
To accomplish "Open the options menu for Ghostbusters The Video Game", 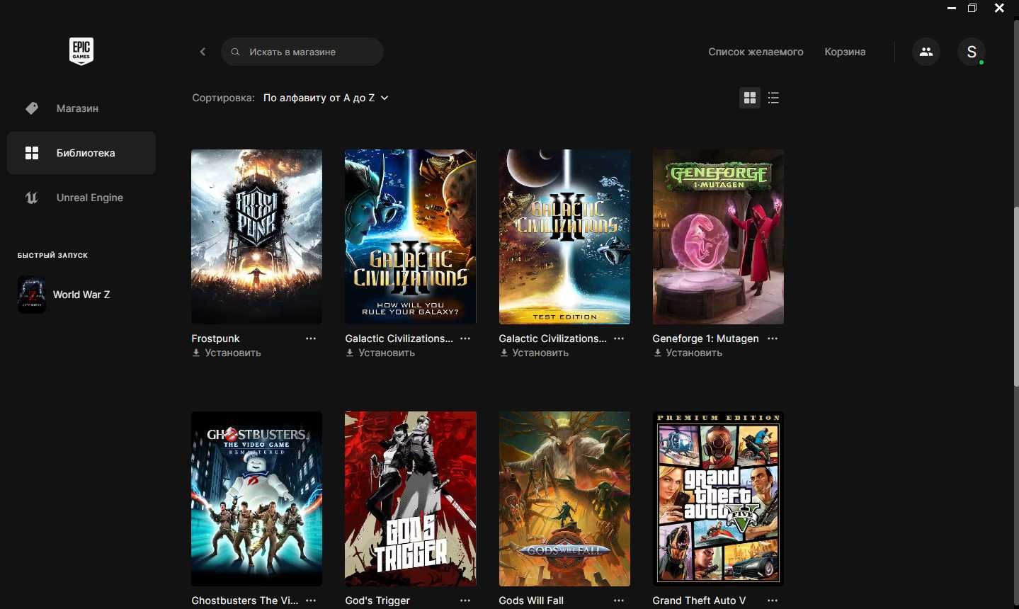I will tap(311, 601).
